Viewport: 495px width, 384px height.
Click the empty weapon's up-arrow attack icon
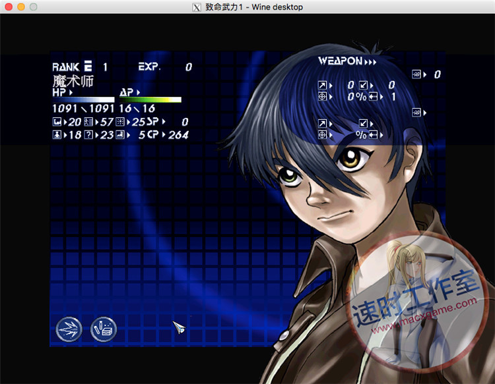(322, 123)
